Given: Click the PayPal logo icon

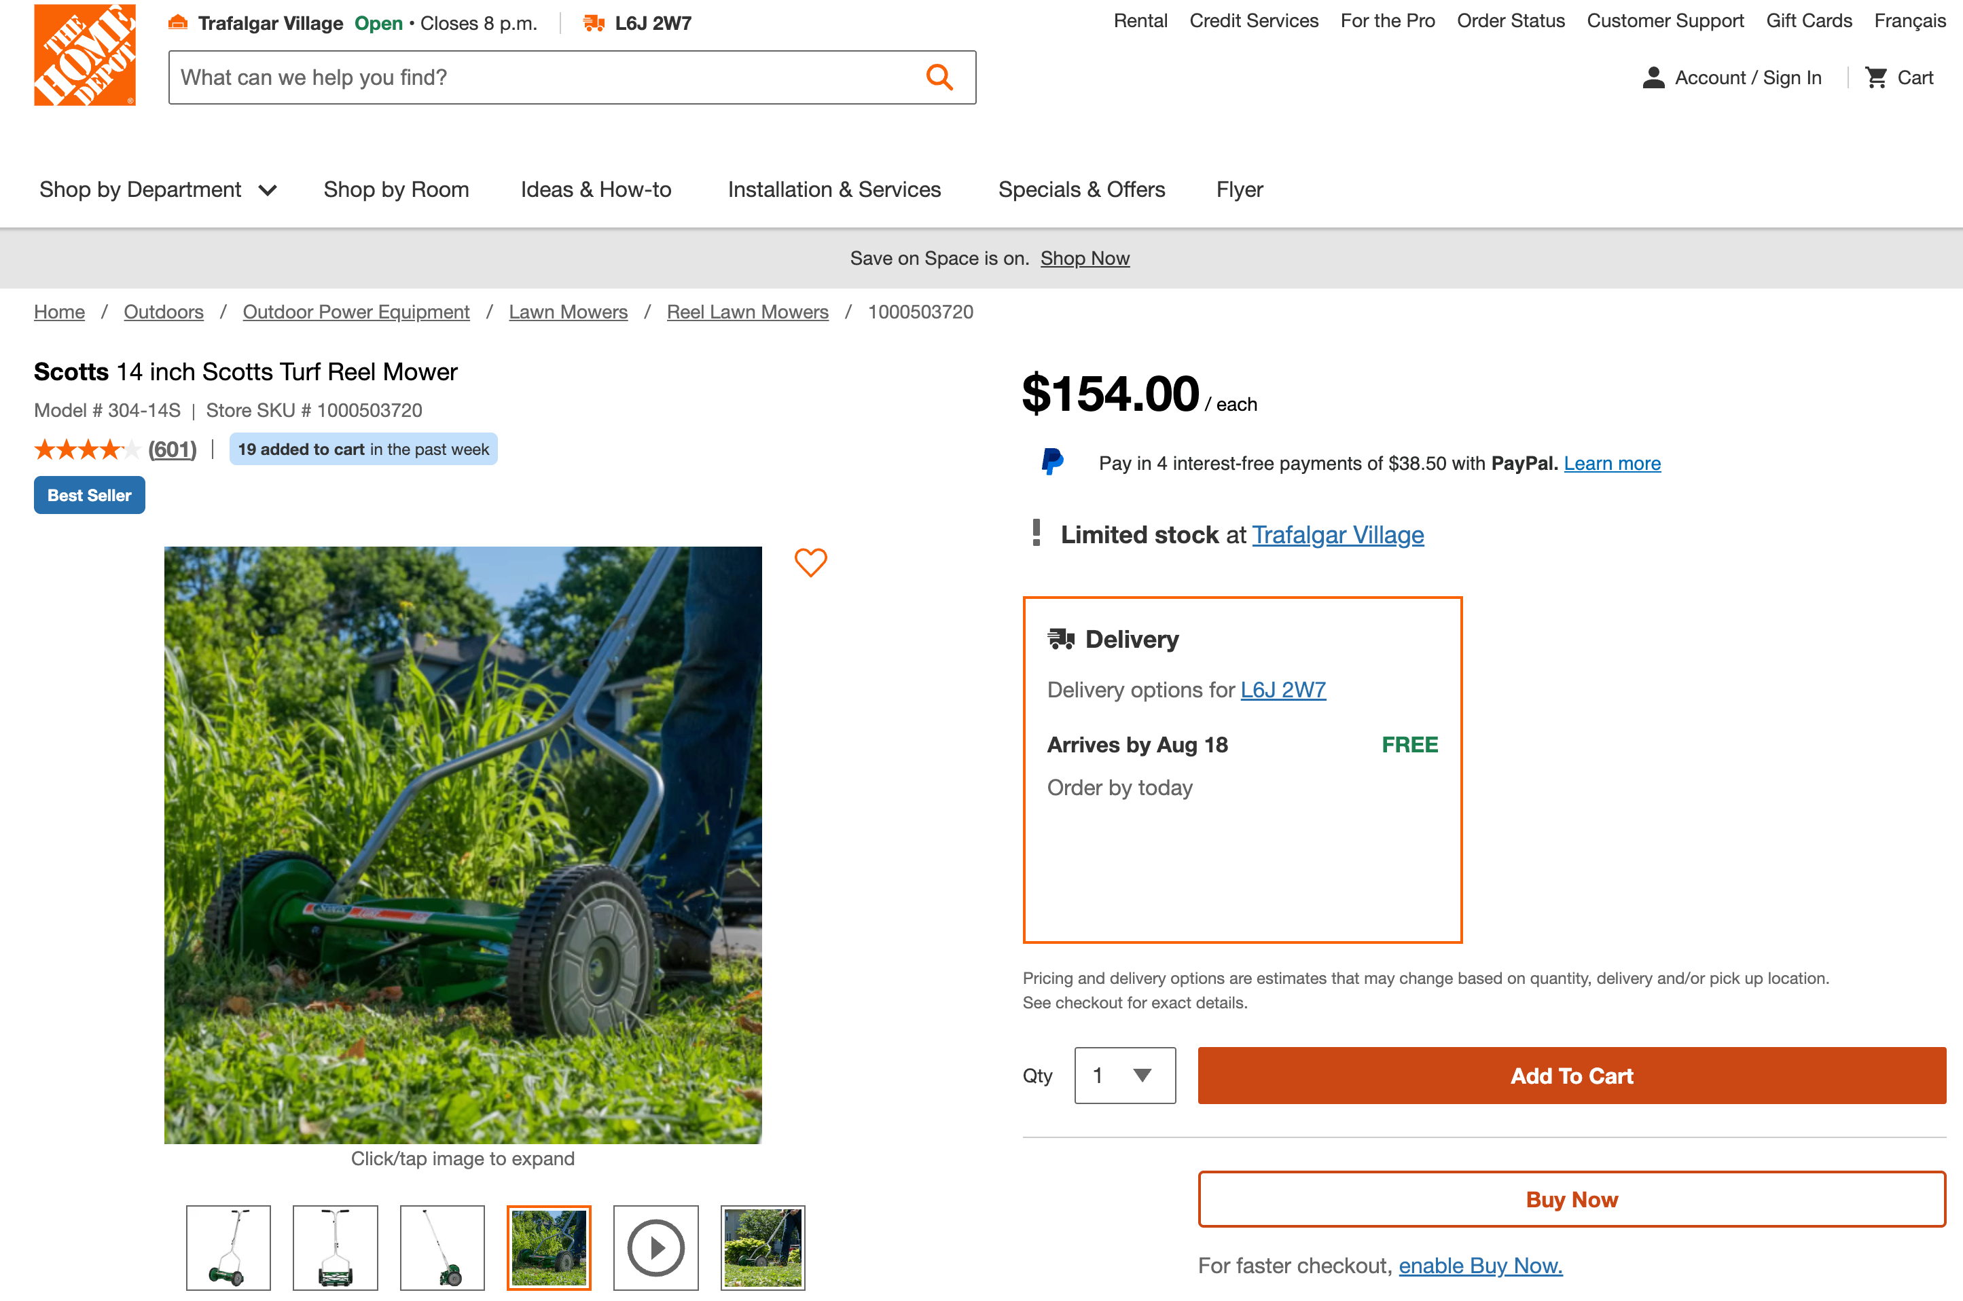Looking at the screenshot, I should [1052, 461].
